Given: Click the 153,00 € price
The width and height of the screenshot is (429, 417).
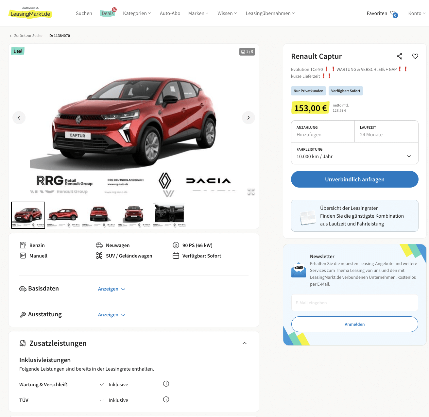Looking at the screenshot, I should pyautogui.click(x=310, y=108).
